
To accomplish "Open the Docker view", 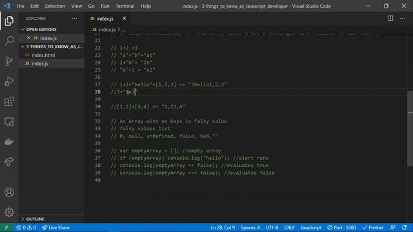I will click(x=9, y=142).
